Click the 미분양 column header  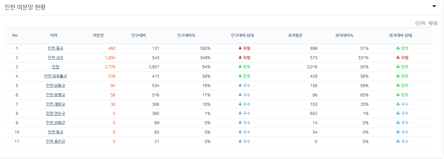coord(98,35)
